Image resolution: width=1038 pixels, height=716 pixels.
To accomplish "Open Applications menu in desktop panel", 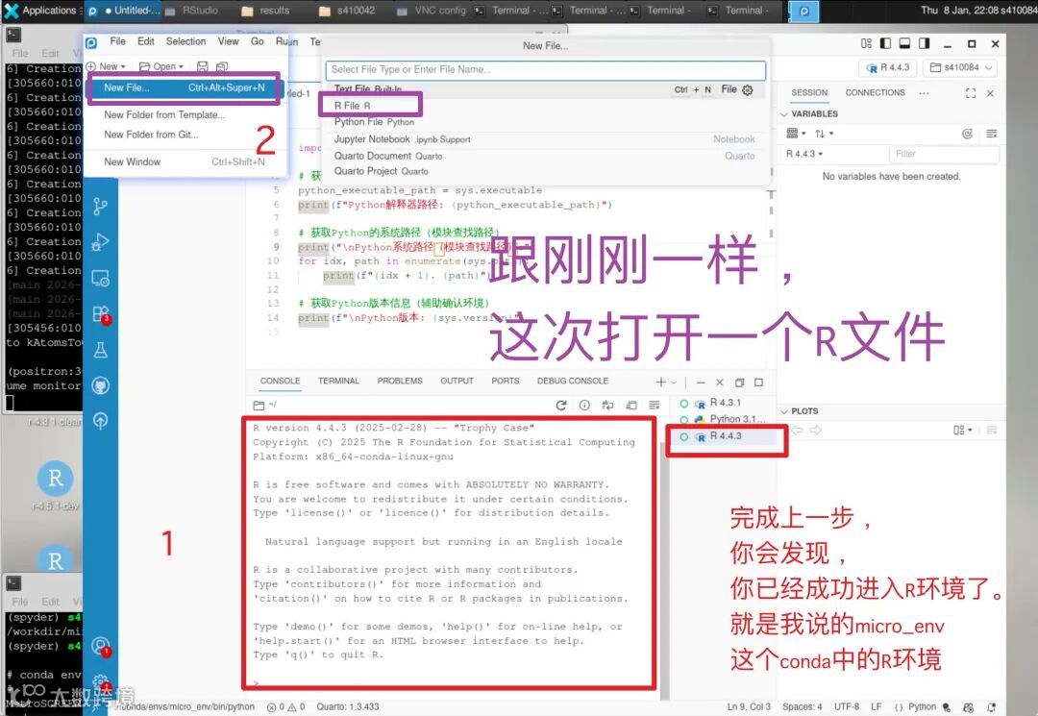I will pyautogui.click(x=41, y=10).
